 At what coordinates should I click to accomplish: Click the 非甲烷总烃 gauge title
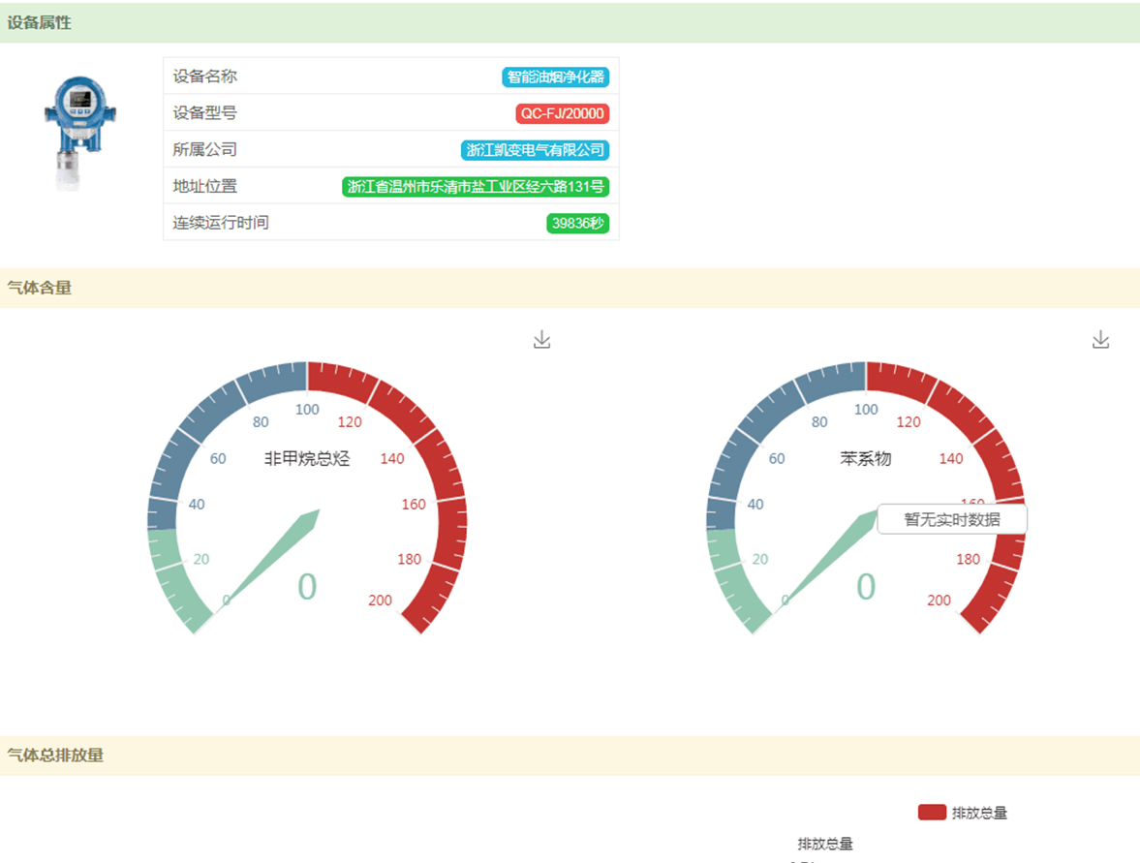(x=307, y=459)
